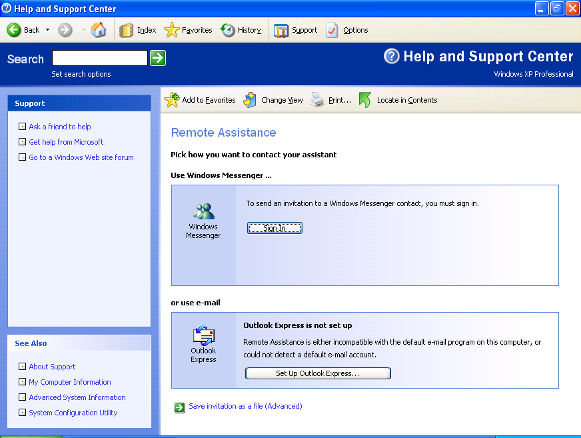Open the Index label in toolbar
The image size is (581, 438).
tap(147, 30)
